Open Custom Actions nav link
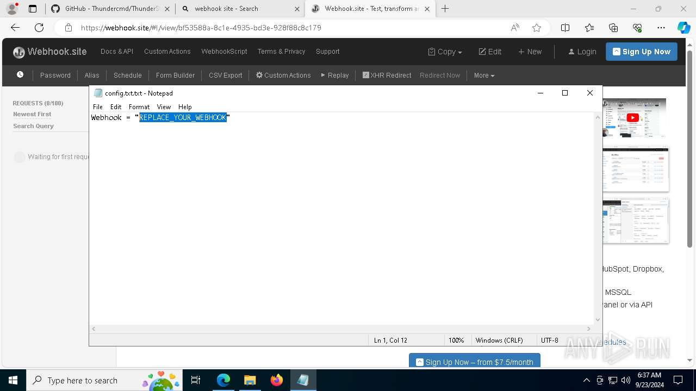 point(167,52)
